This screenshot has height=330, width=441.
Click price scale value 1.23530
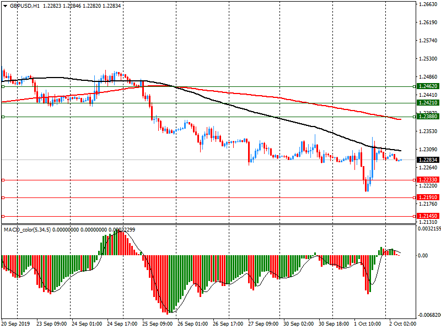pyautogui.click(x=428, y=131)
